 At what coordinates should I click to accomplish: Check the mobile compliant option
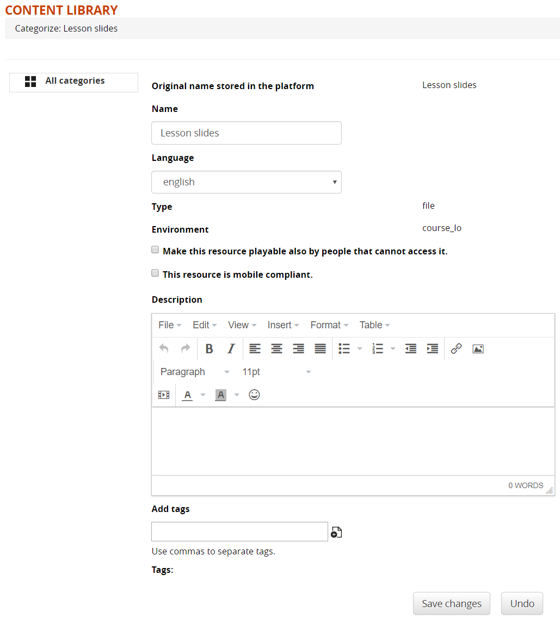point(155,273)
